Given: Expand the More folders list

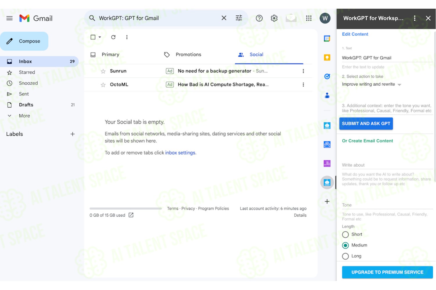Looking at the screenshot, I should (x=24, y=116).
